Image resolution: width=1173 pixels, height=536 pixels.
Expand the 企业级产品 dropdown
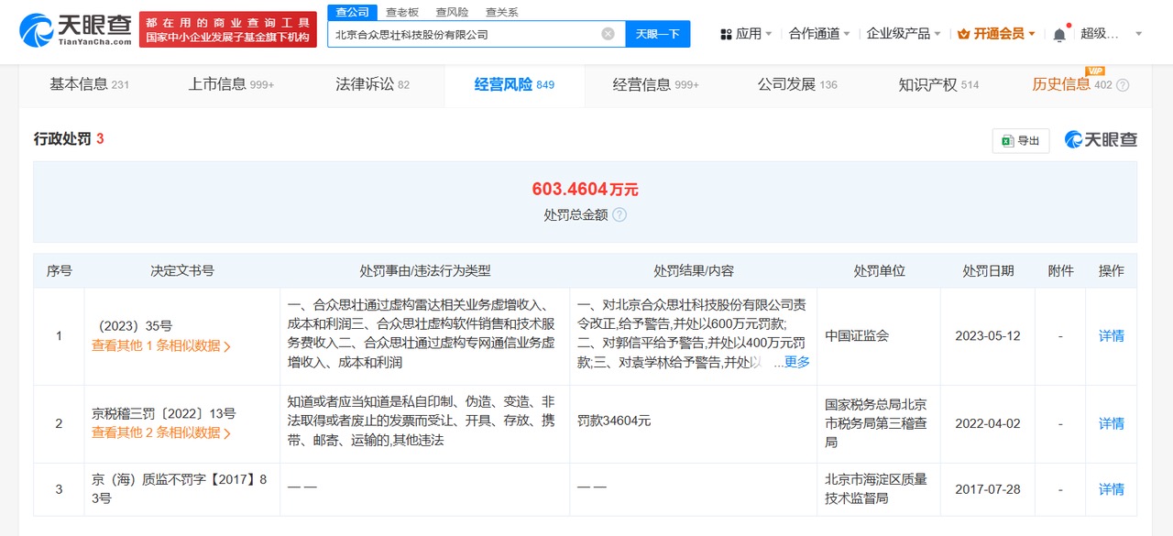[937, 34]
